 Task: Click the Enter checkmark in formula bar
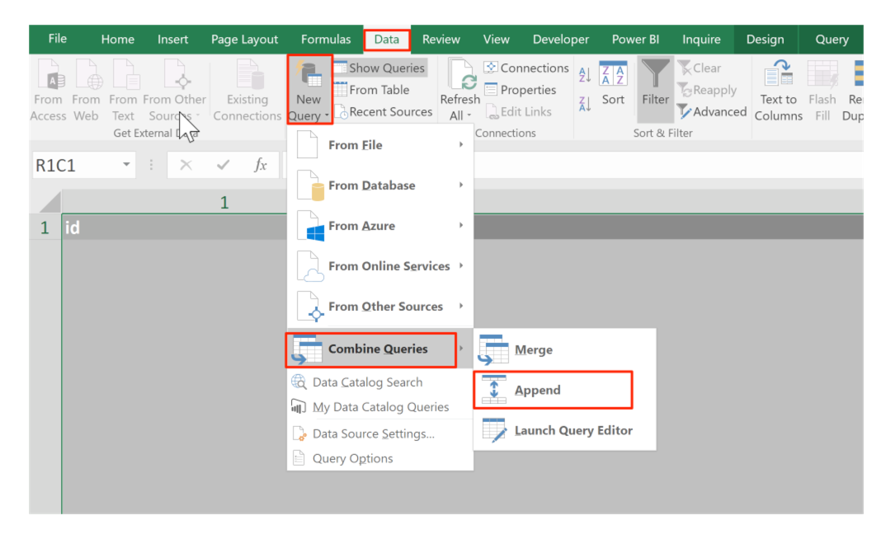click(x=224, y=165)
